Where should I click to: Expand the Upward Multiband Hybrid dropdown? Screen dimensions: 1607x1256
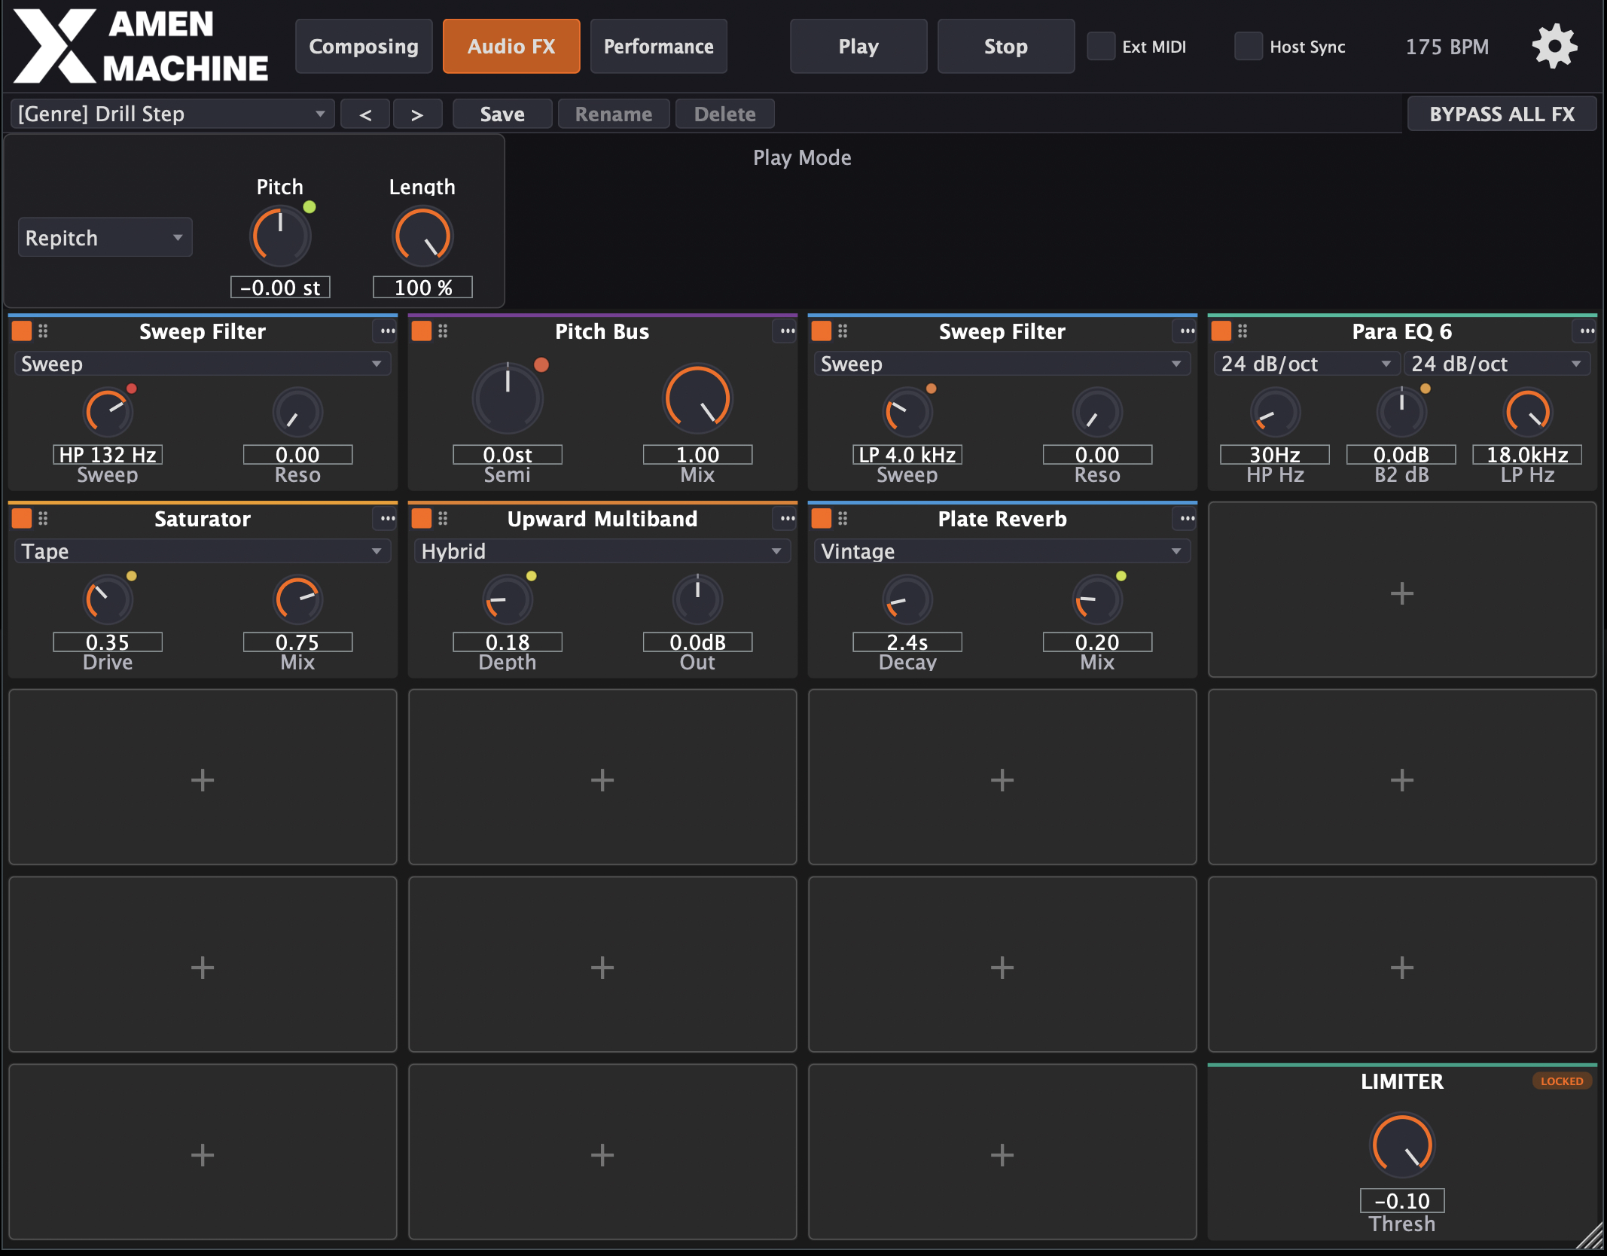coord(602,551)
